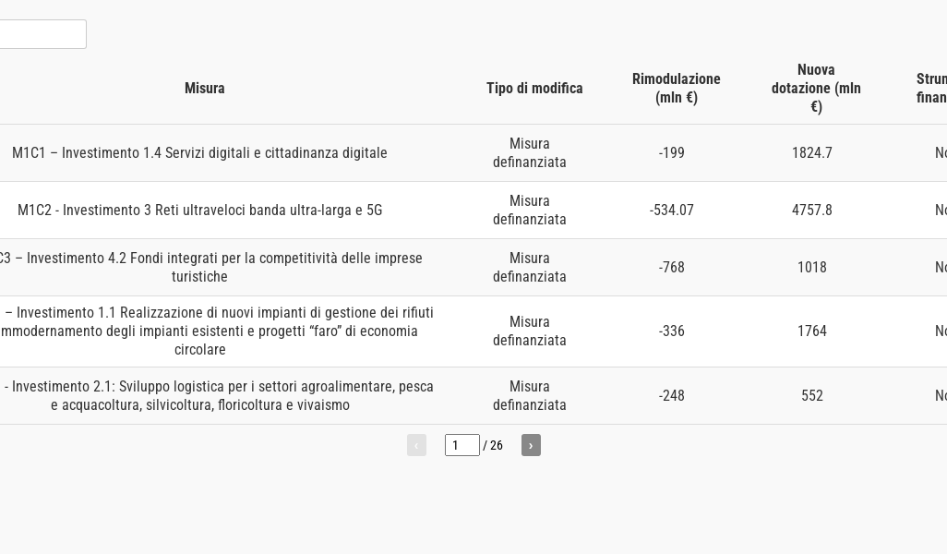The image size is (947, 554).
Task: Sort by Rimodulazione (mln €) header
Action: pyautogui.click(x=676, y=89)
